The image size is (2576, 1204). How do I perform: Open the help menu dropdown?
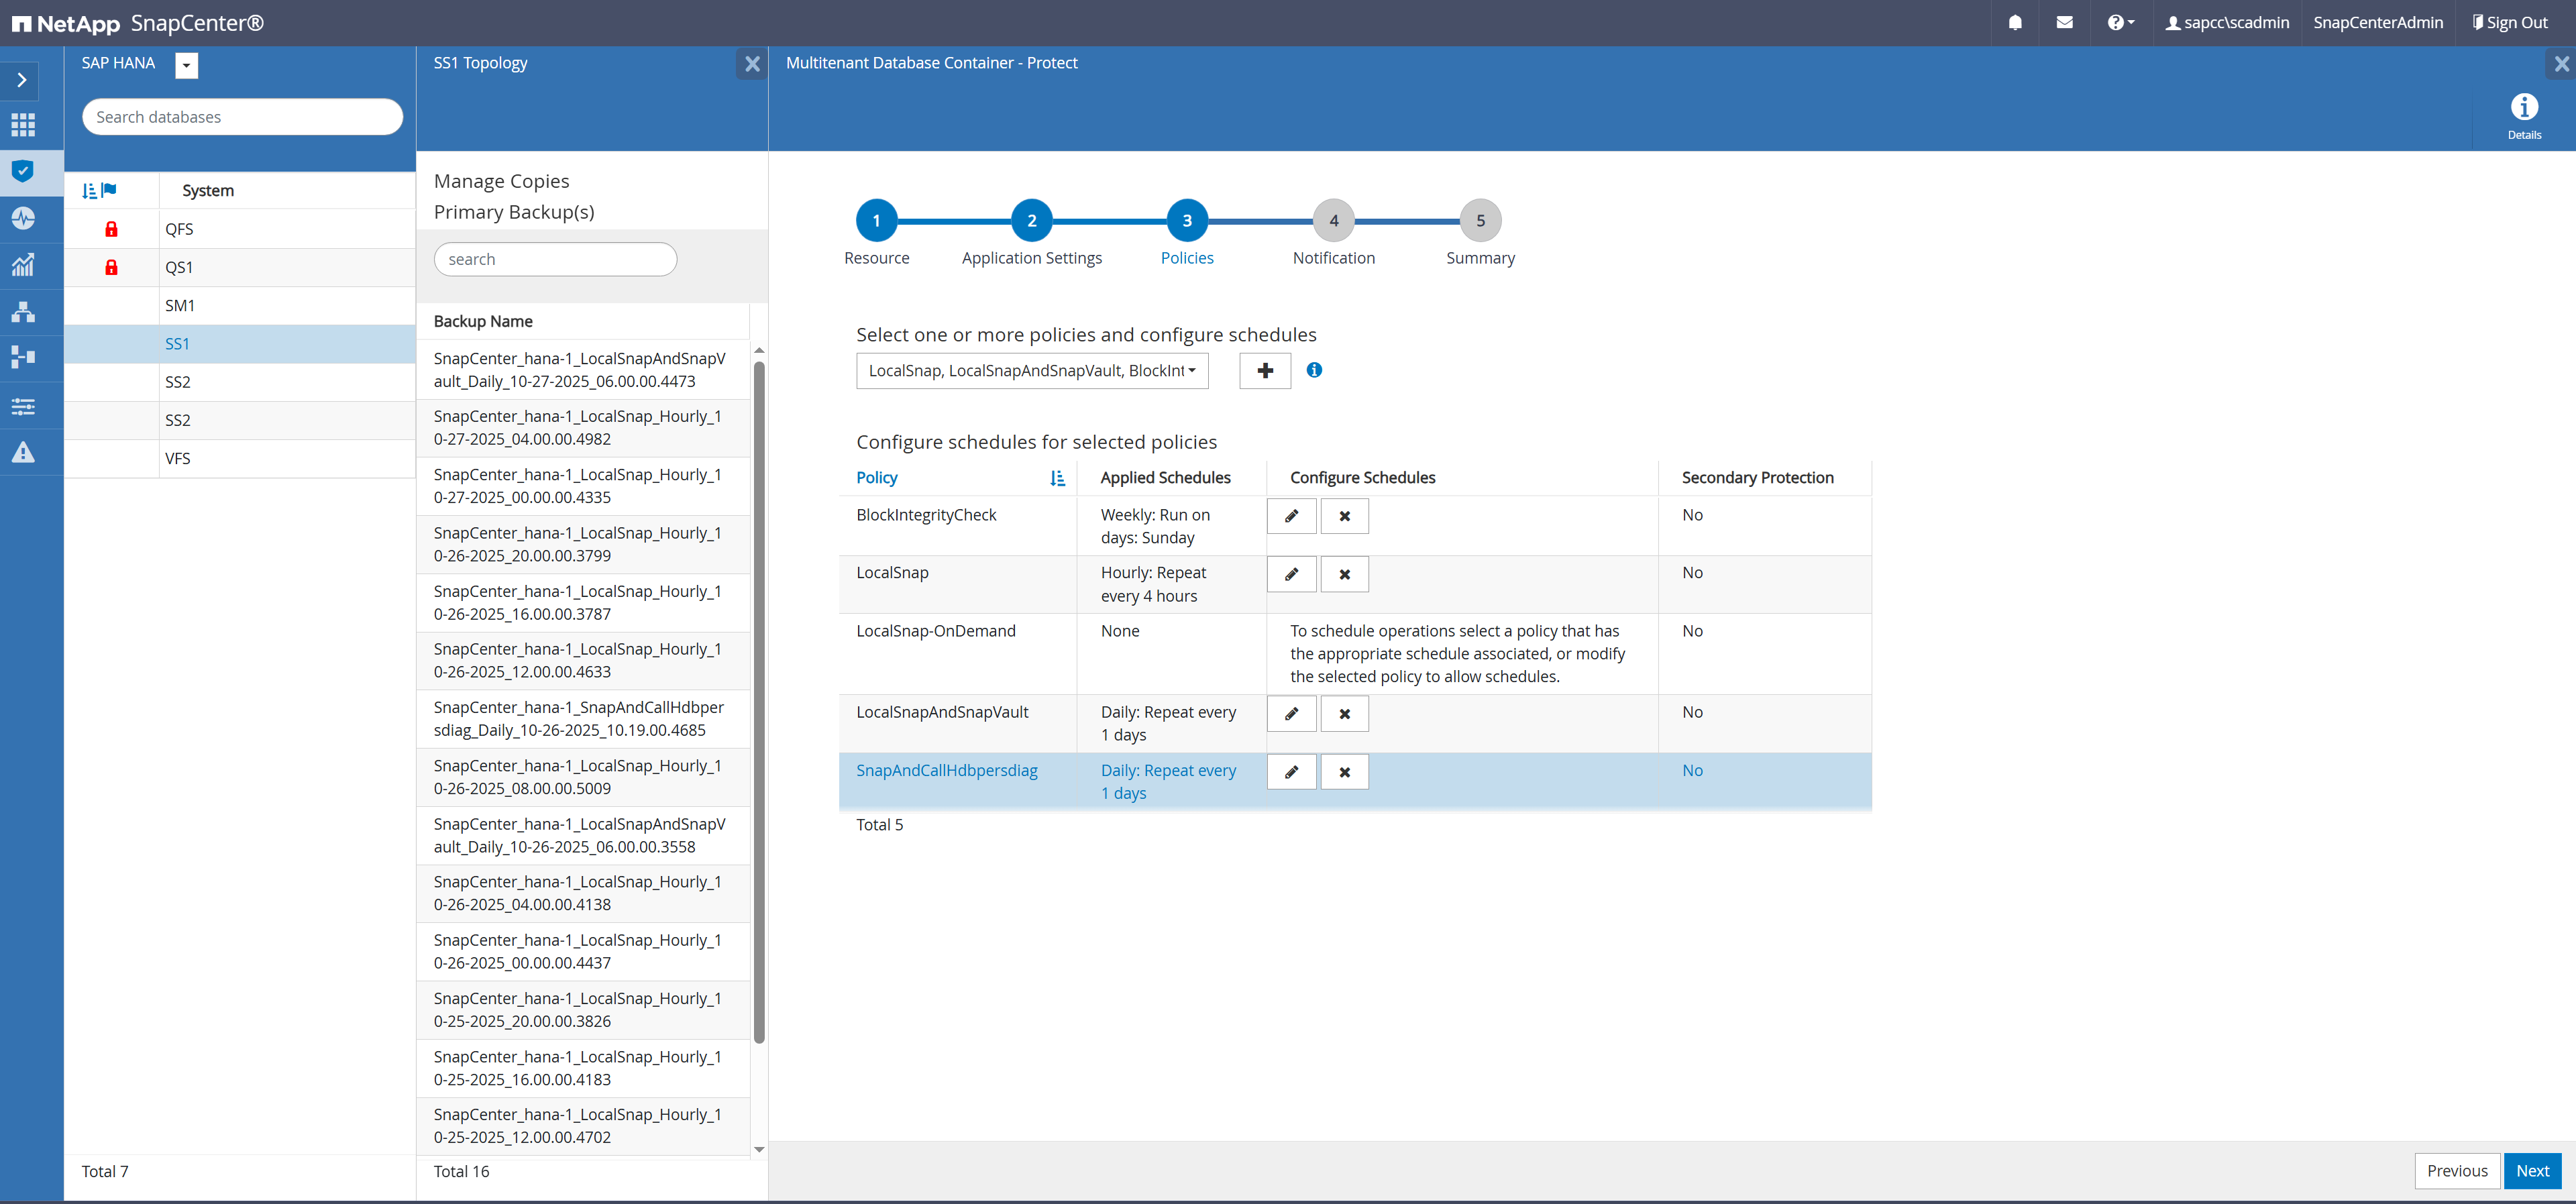coord(2120,22)
